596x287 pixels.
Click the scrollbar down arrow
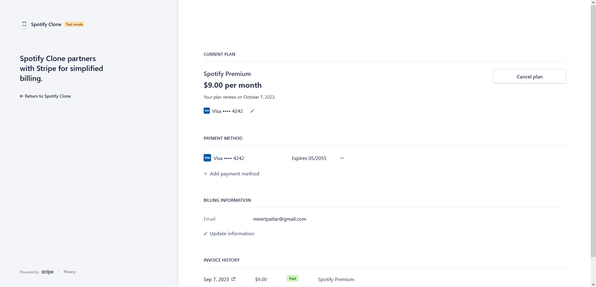tap(593, 284)
